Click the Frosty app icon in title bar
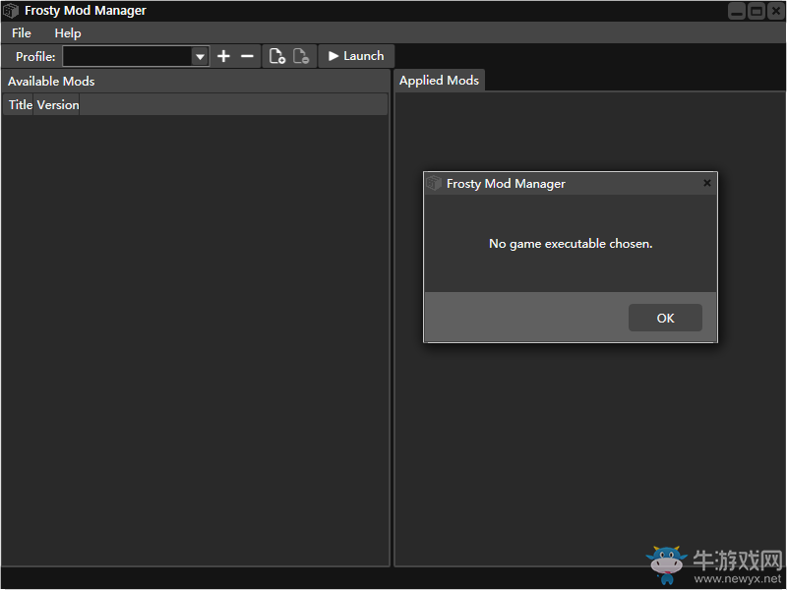 coord(11,11)
